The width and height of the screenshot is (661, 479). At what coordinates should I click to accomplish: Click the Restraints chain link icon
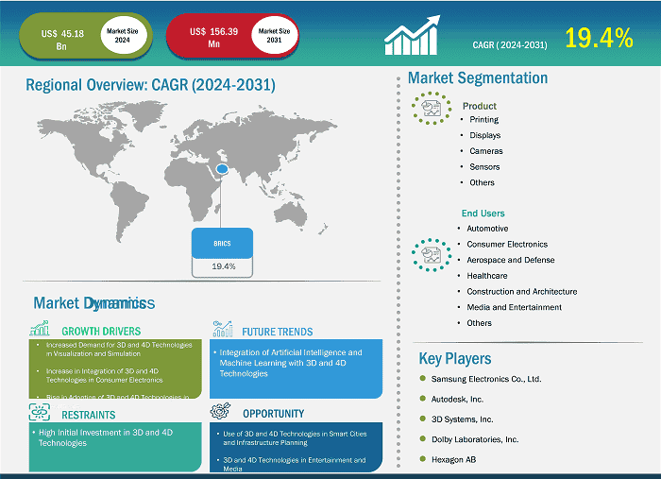(40, 412)
